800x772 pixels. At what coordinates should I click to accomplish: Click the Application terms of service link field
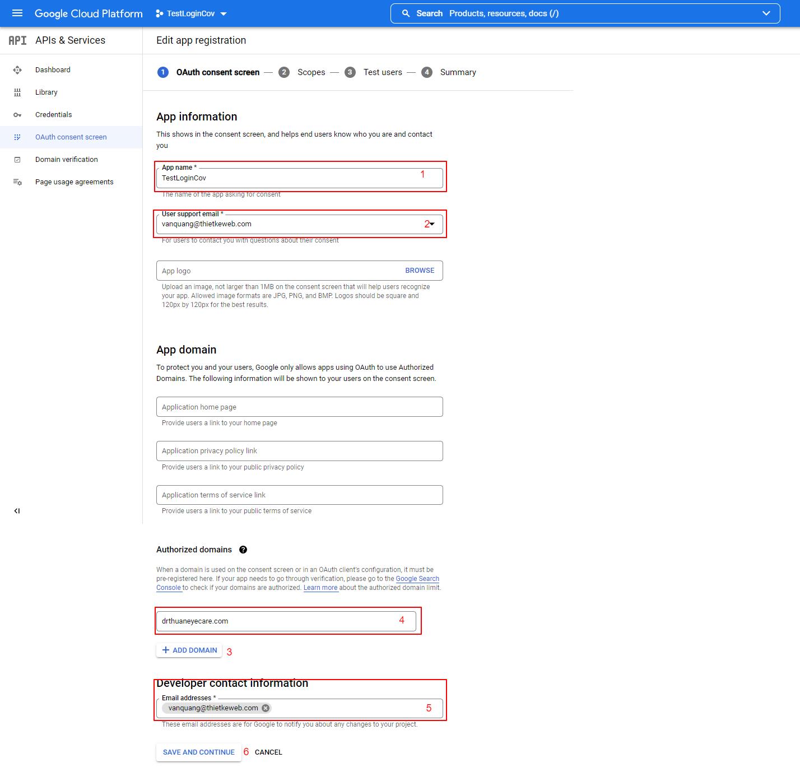point(300,495)
